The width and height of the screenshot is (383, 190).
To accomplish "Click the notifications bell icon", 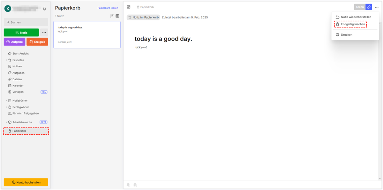I will [x=44, y=9].
